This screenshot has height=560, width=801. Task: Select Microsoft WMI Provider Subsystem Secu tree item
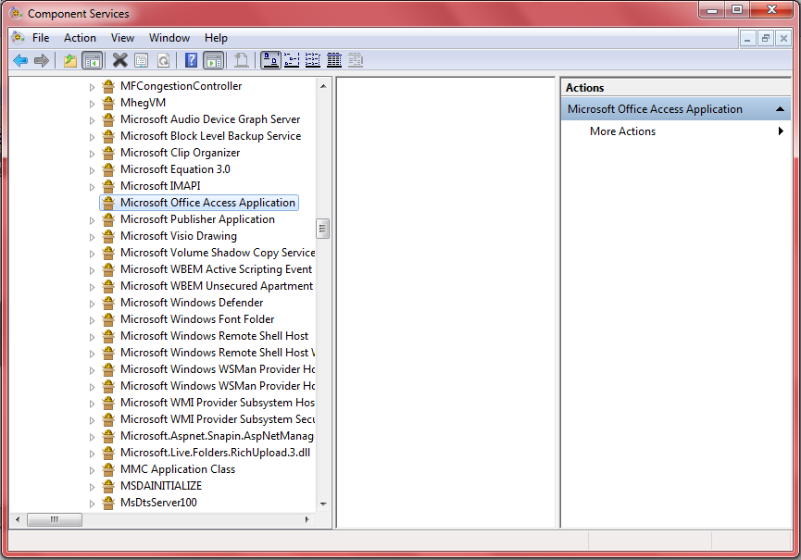[217, 419]
